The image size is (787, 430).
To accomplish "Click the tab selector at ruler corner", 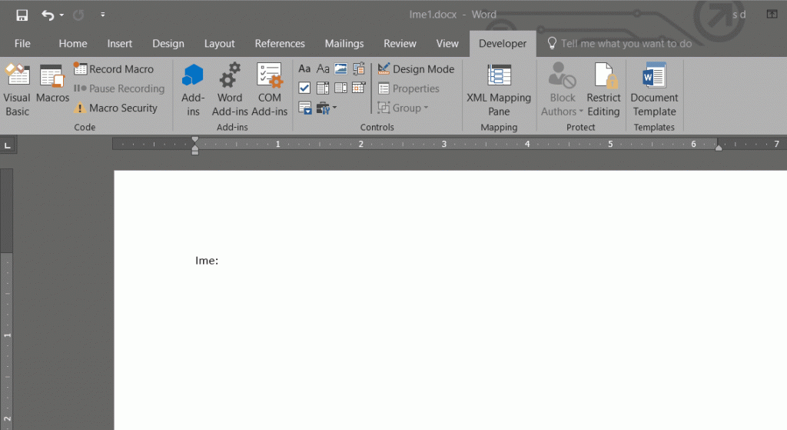I will point(8,145).
